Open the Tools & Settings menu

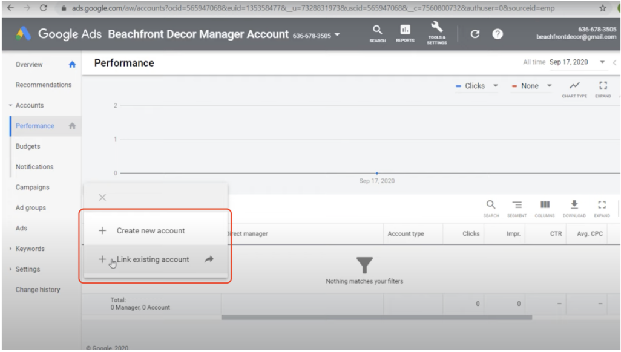click(436, 34)
